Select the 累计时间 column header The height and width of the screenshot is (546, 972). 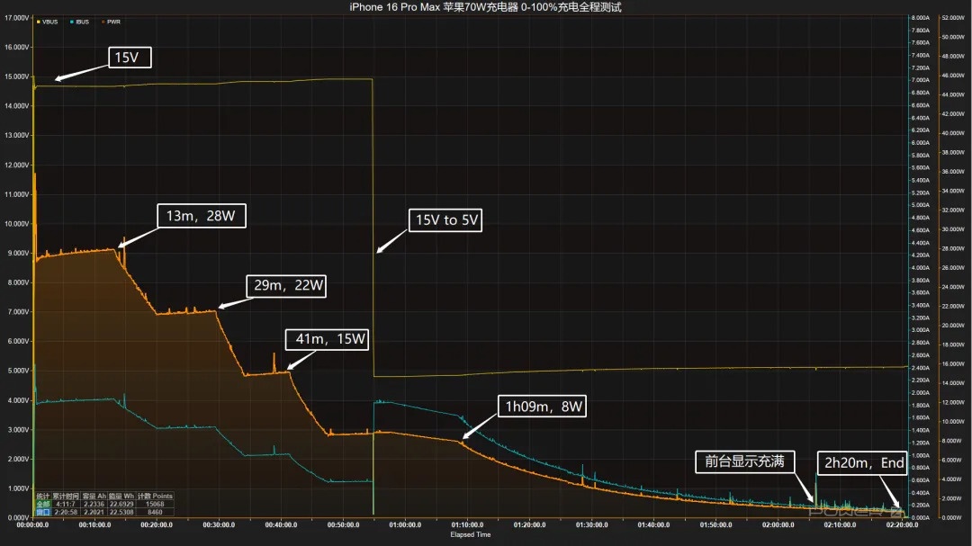click(66, 496)
